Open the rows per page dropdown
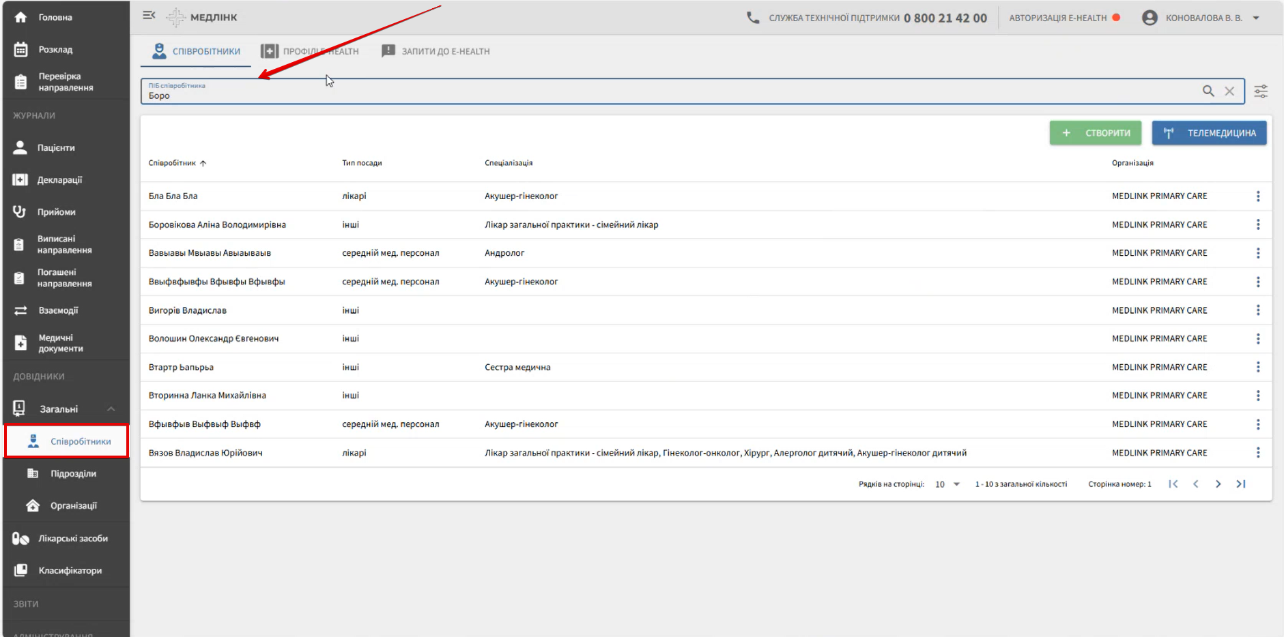Image resolution: width=1284 pixels, height=637 pixels. coord(947,484)
